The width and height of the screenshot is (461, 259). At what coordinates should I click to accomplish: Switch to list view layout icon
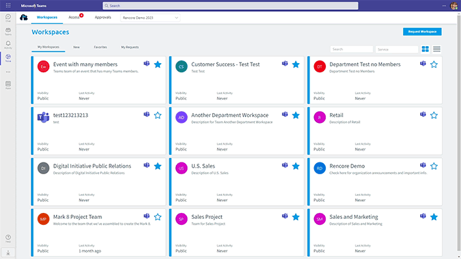click(437, 49)
